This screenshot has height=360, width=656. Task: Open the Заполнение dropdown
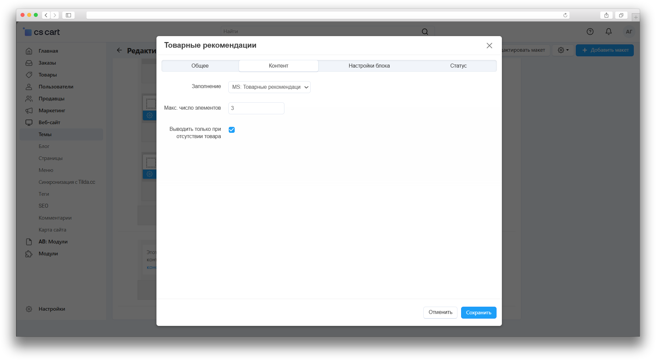coord(269,87)
